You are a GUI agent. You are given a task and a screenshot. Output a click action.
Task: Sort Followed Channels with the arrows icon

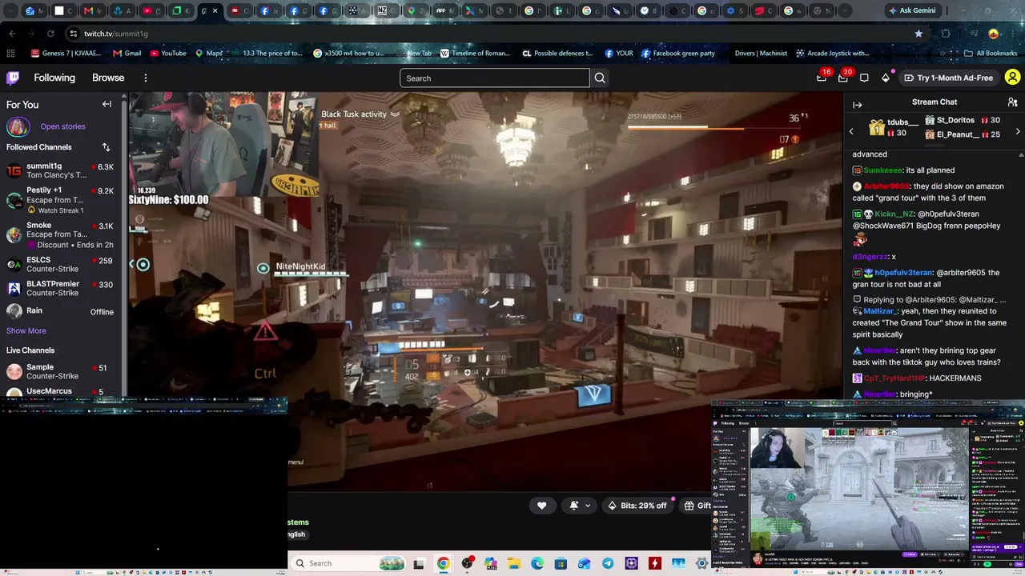[x=106, y=147]
